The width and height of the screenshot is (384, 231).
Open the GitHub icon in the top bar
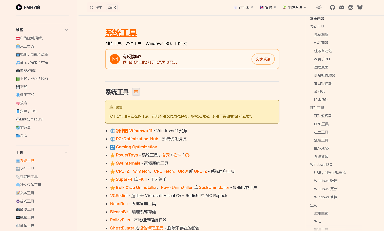coord(332,7)
